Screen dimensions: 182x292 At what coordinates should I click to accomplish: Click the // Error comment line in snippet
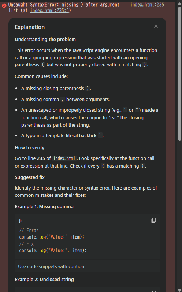coord(29,231)
